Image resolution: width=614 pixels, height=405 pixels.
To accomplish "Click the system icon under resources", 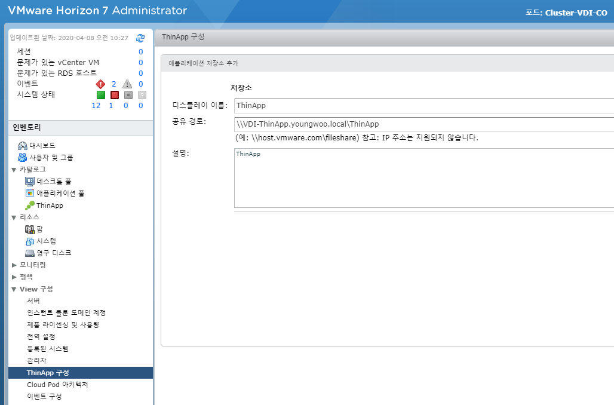I will [30, 241].
